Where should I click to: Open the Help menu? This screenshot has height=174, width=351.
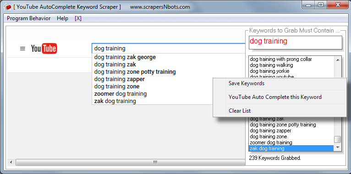point(62,19)
